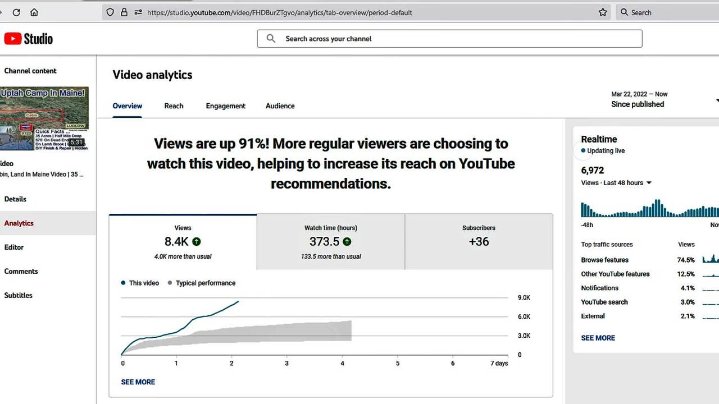Screen dimensions: 719x404
Task: Click the Typical performance legend dot
Action: tap(170, 283)
